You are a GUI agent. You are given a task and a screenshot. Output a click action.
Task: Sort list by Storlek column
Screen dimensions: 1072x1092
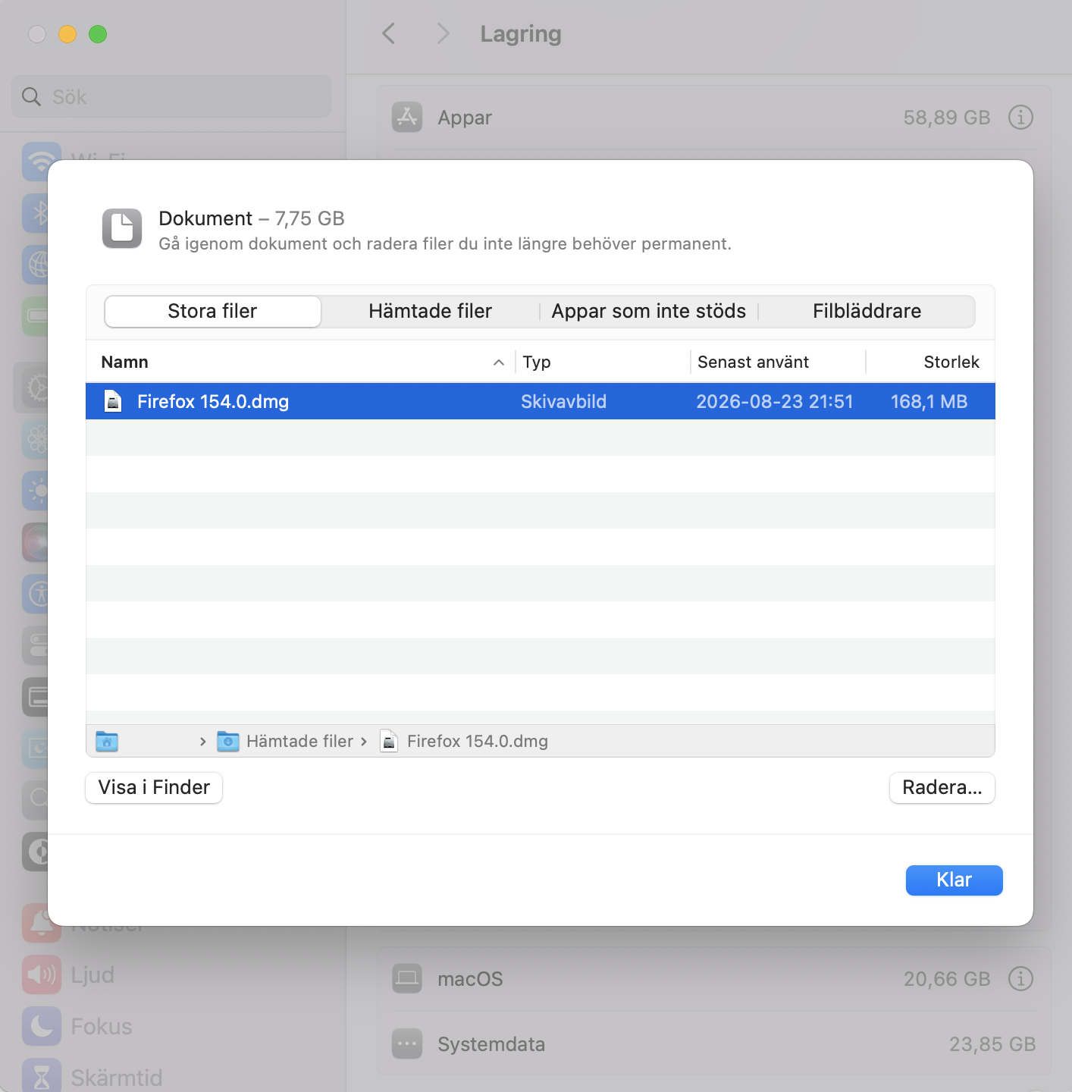click(951, 362)
